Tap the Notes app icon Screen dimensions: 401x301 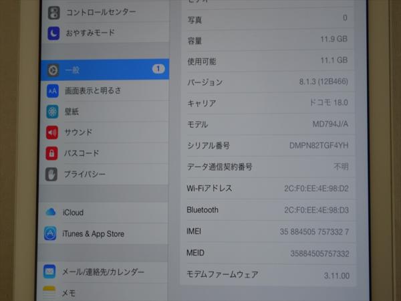pos(49,292)
